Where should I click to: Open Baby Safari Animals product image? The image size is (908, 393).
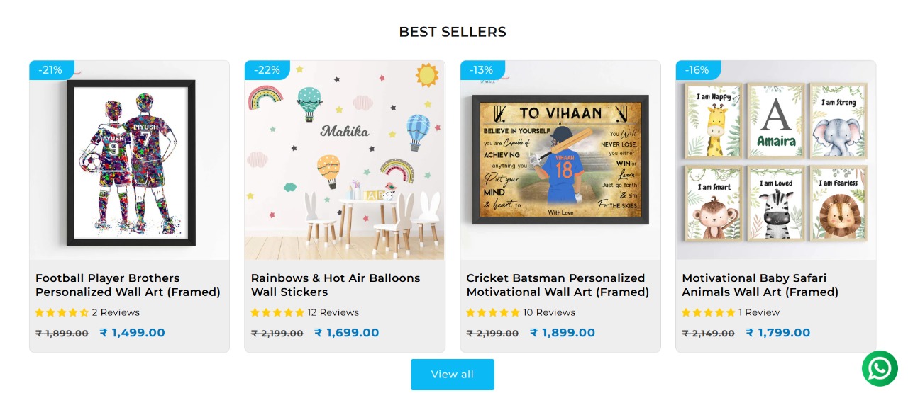[x=776, y=161]
